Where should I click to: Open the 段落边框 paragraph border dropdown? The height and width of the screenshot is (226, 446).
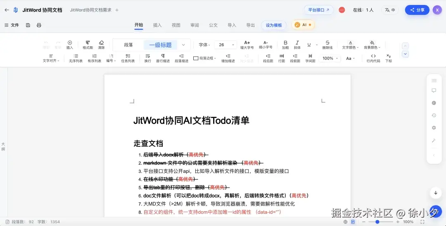point(205,58)
